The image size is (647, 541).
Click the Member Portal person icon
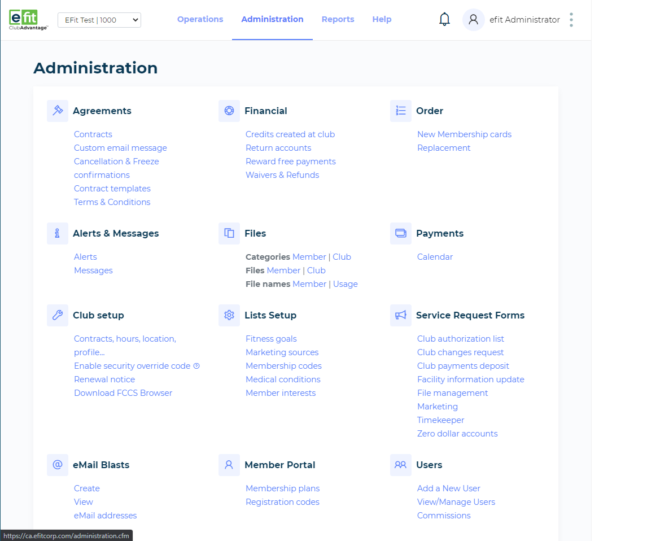[229, 465]
